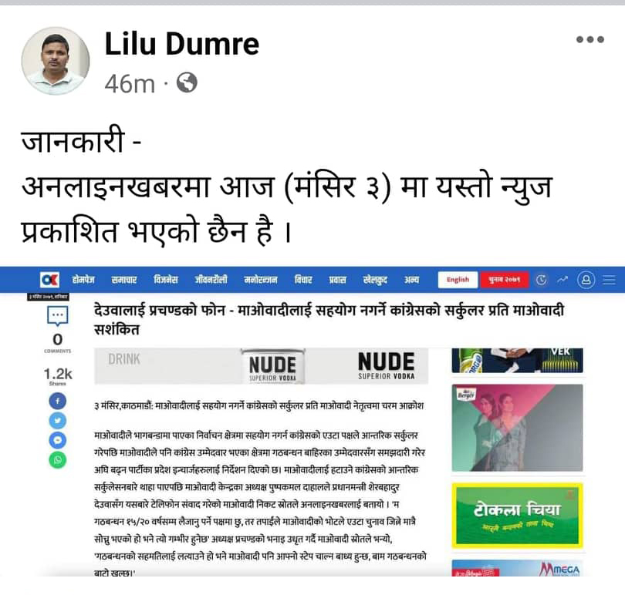
Task: Switch language with the English button
Action: 458,280
